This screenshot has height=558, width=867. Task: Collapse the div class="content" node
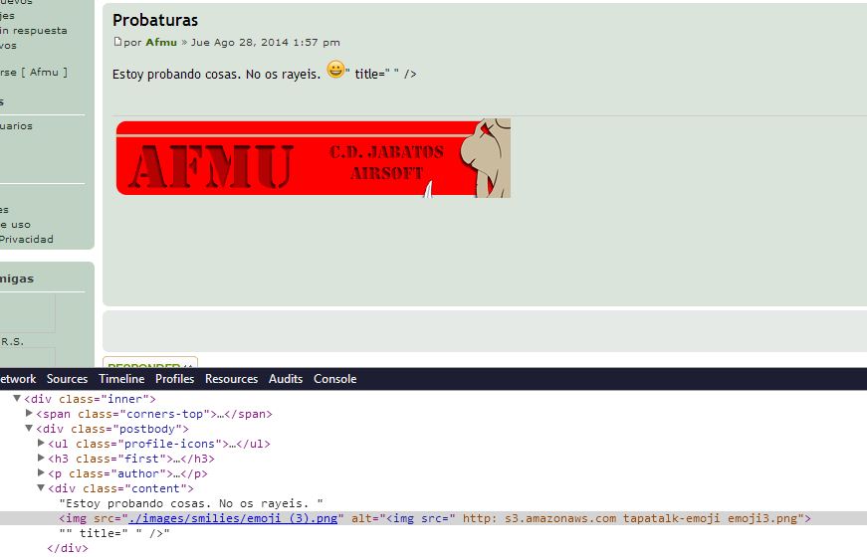[x=41, y=487]
